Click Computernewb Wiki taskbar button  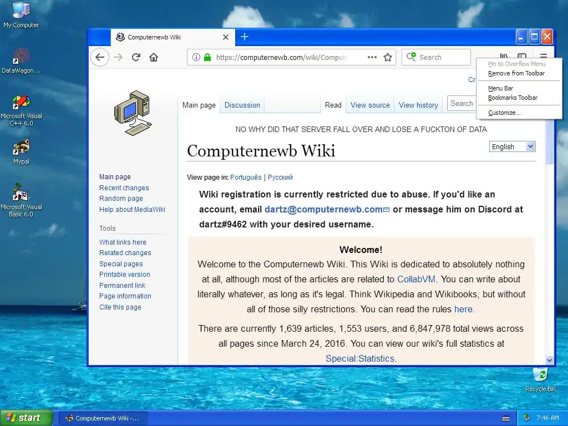point(103,418)
